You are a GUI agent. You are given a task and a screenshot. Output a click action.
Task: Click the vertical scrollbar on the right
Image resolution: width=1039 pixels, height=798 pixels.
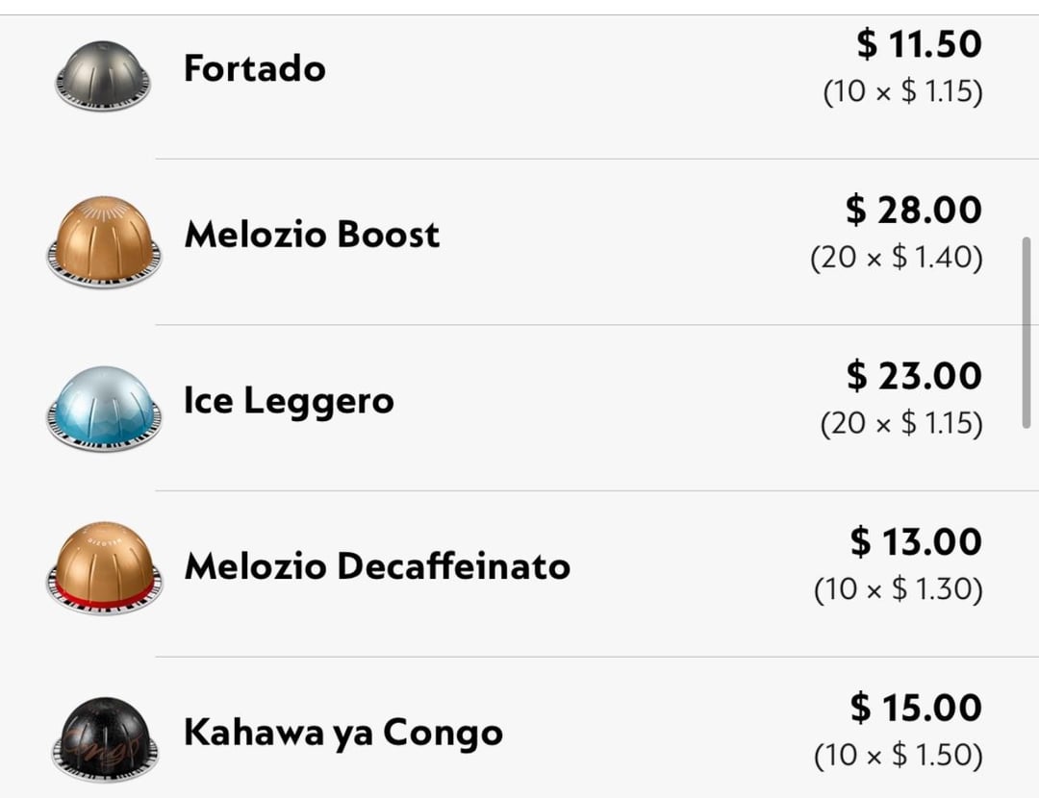[1026, 332]
